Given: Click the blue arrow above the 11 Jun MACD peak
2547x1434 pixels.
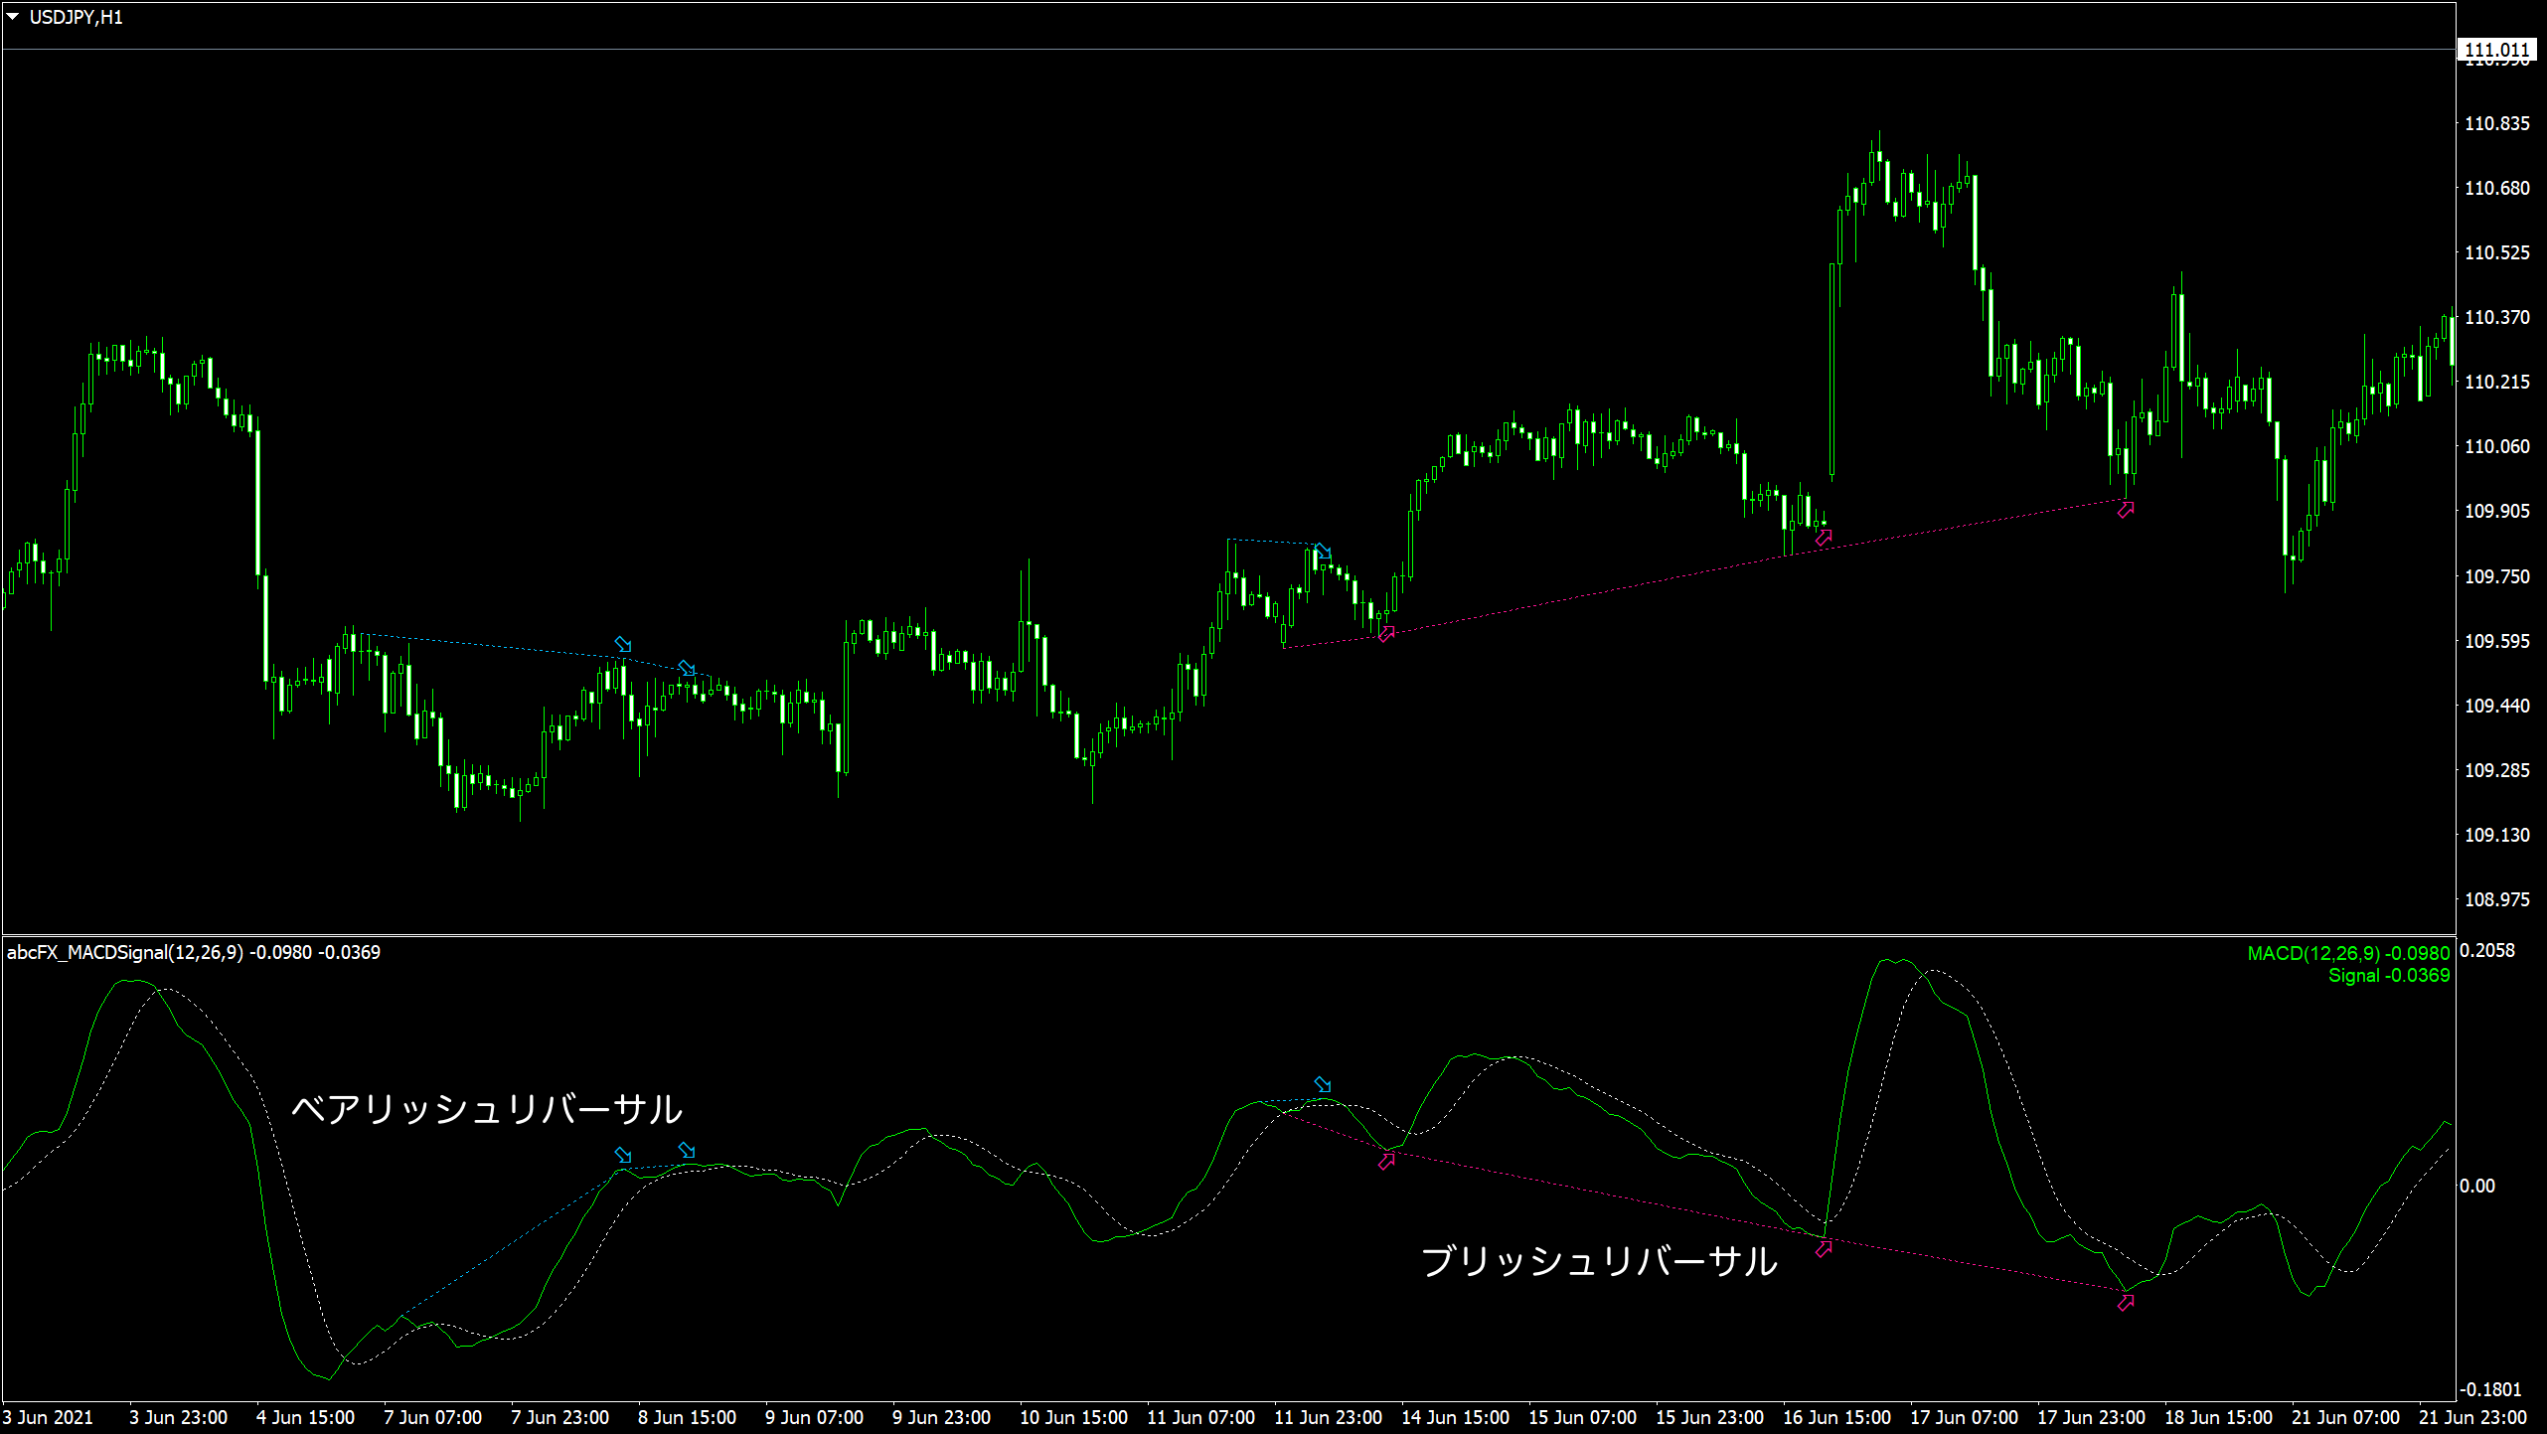Looking at the screenshot, I should 1323,1084.
